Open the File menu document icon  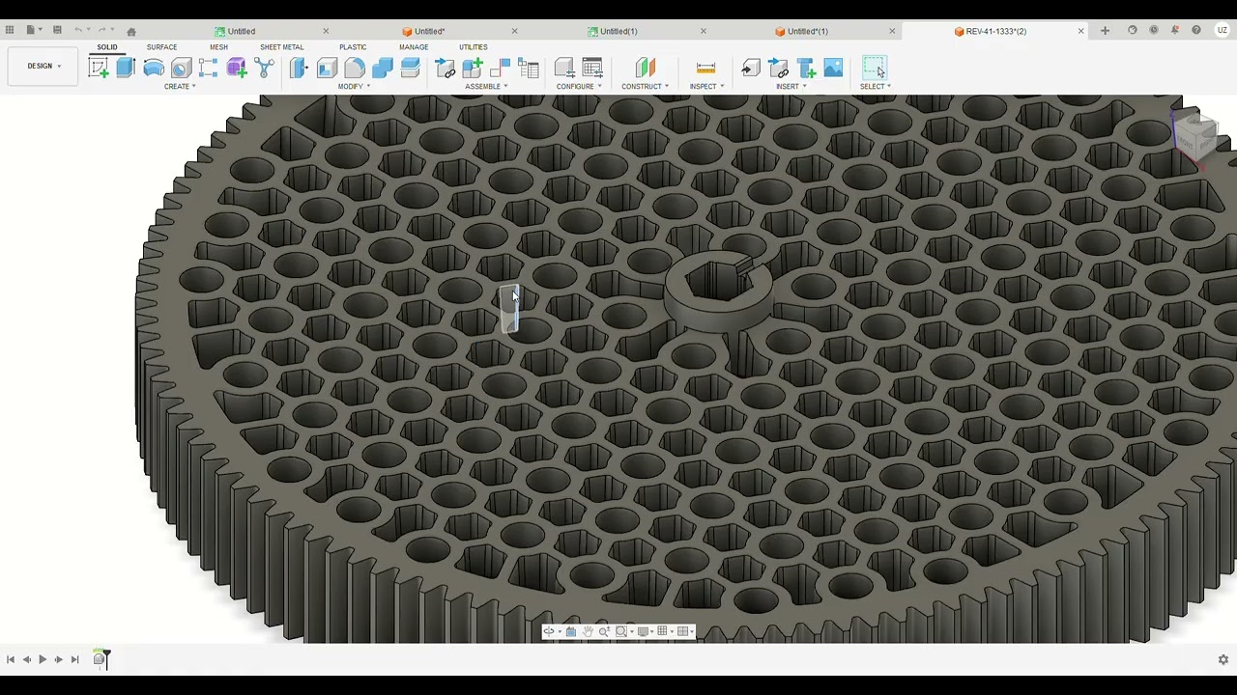(x=31, y=31)
